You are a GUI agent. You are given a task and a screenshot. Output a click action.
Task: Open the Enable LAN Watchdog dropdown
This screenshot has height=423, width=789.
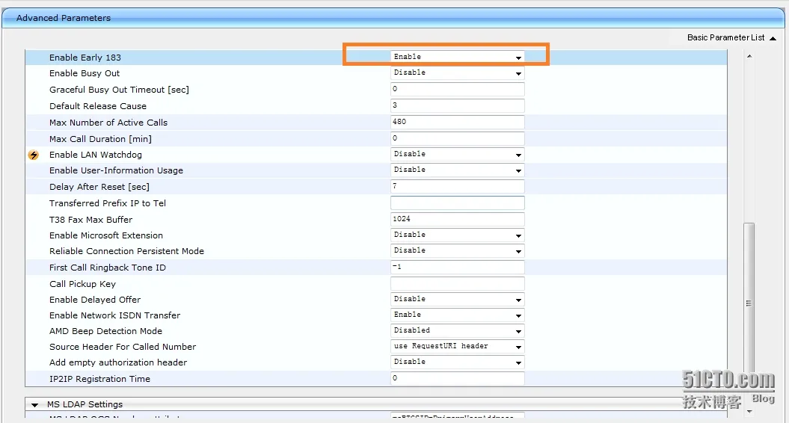(458, 155)
